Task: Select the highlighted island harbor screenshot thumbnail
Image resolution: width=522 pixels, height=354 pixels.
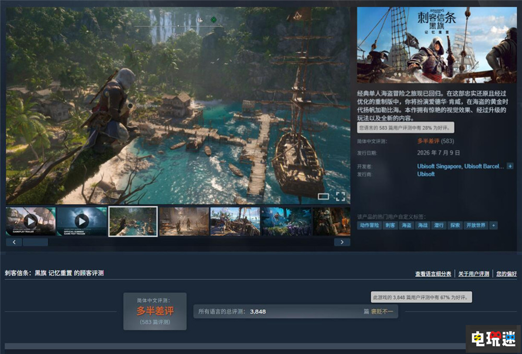Action: (x=133, y=221)
